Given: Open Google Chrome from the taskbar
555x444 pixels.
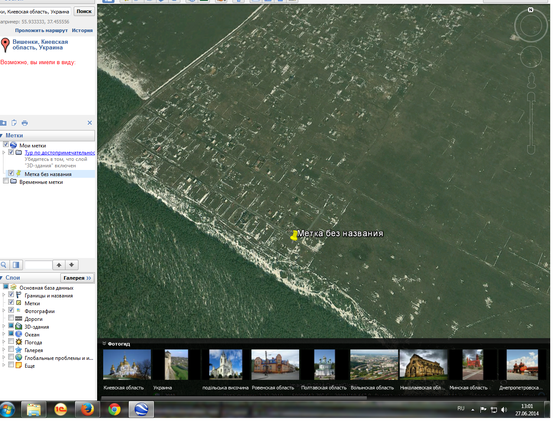Looking at the screenshot, I should (x=114, y=409).
